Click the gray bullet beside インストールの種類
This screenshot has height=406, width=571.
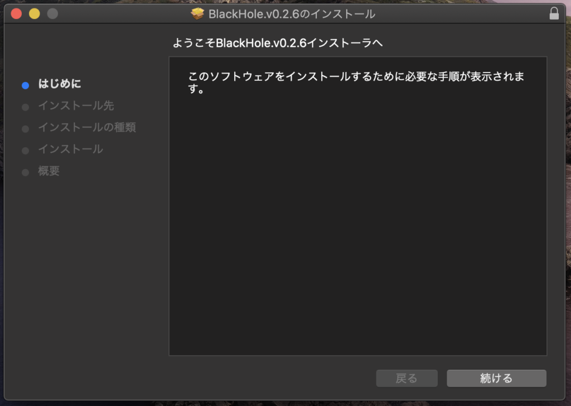25,129
